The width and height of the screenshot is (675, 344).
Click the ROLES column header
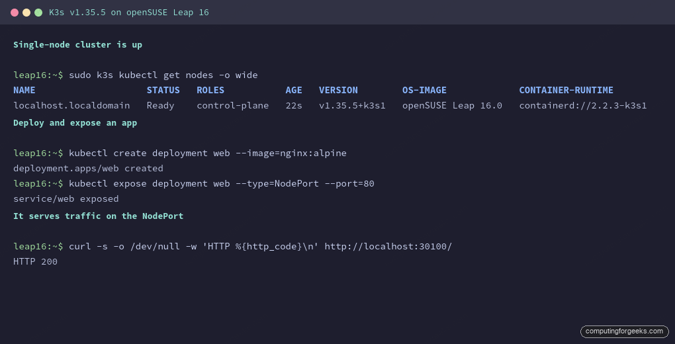(x=210, y=90)
